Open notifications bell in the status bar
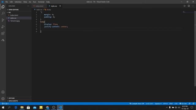 (193, 104)
